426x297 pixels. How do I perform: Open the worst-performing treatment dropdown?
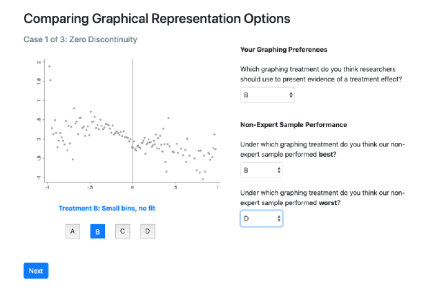point(262,218)
